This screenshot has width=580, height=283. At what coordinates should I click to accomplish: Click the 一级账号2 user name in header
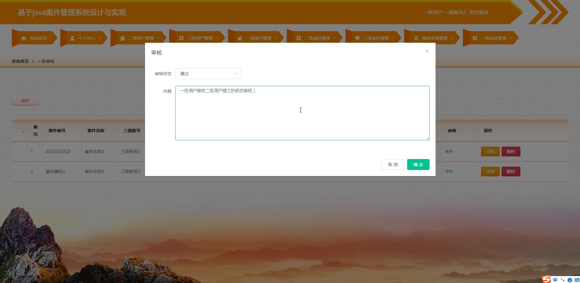(x=455, y=12)
